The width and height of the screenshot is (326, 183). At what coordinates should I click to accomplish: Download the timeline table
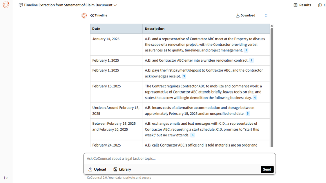pos(246,15)
